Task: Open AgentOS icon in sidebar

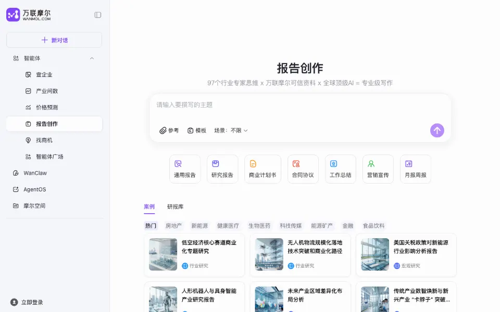Action: pyautogui.click(x=16, y=189)
